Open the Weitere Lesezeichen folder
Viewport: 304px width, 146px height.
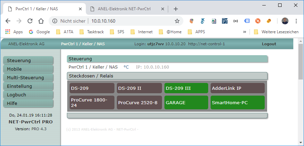pyautogui.click(x=276, y=32)
